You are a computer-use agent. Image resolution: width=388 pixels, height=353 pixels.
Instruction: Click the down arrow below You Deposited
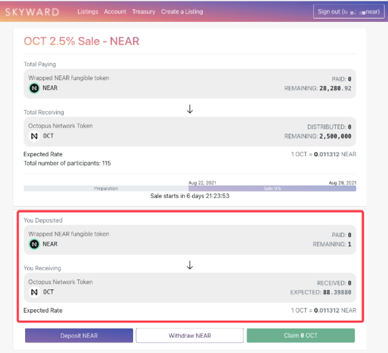tap(190, 265)
